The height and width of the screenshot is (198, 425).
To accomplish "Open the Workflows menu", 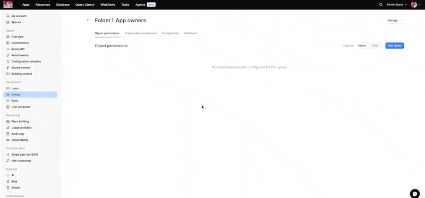I will pos(108,5).
